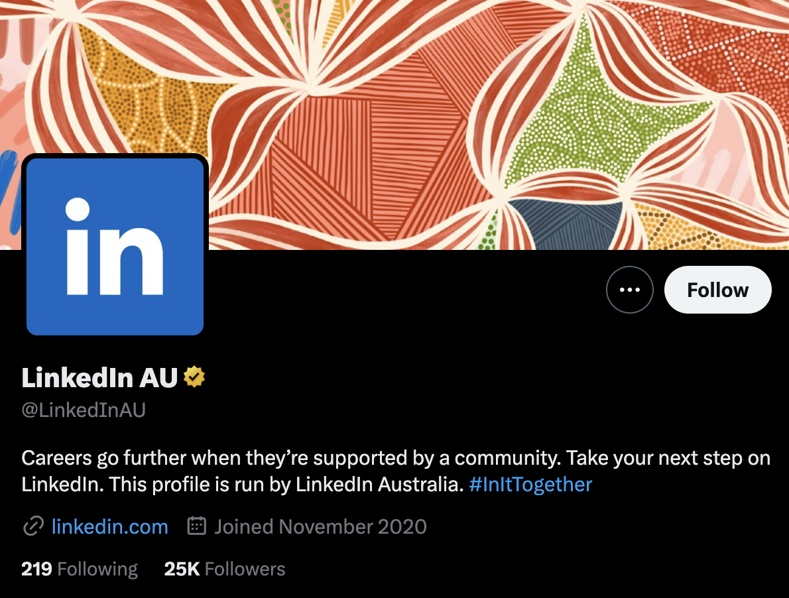789x598 pixels.
Task: Click the @LinkedInAU handle text
Action: pyautogui.click(x=83, y=410)
